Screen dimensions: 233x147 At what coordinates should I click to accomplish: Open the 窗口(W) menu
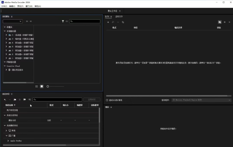29,6
